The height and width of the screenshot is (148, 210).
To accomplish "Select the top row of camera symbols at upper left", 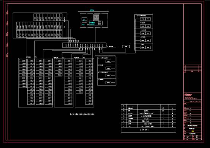I will point(48,17).
